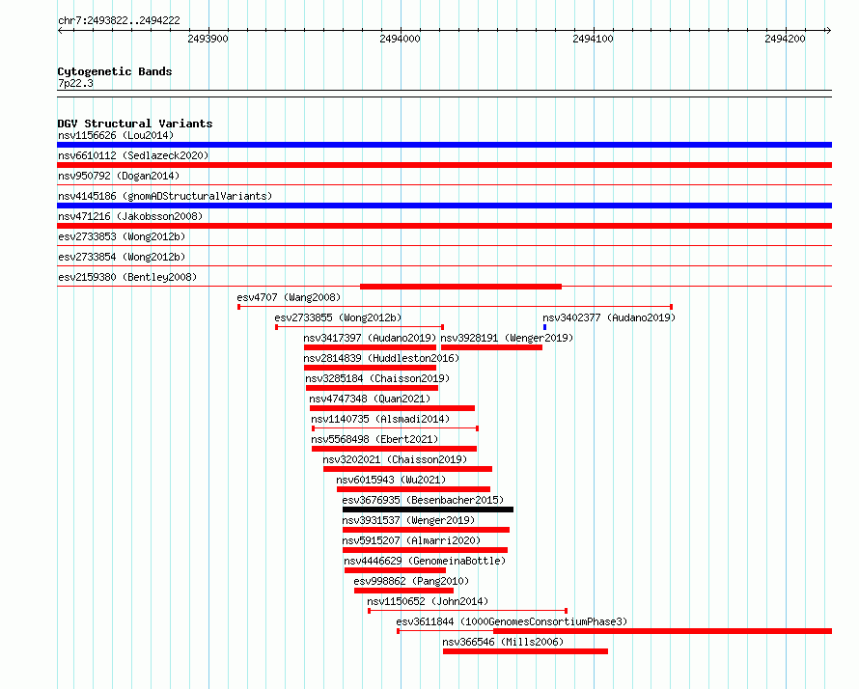Open esv3611844 (1000GenomesConsortiumPhase3) label
This screenshot has height=689, width=859.
tap(512, 621)
